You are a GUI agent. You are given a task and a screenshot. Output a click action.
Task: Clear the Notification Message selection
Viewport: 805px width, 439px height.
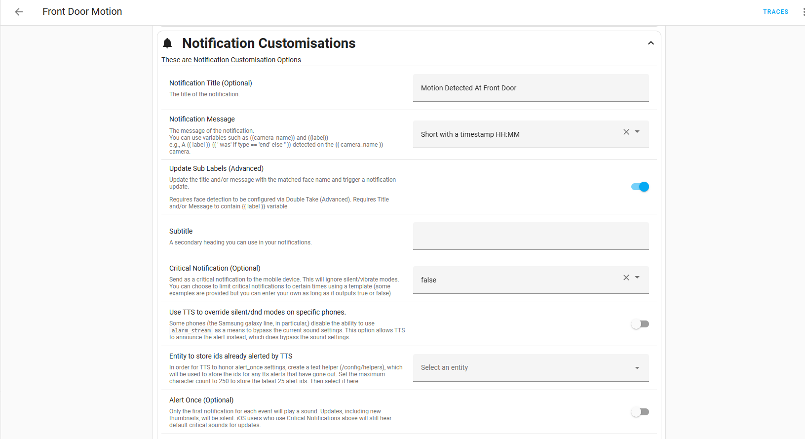626,132
